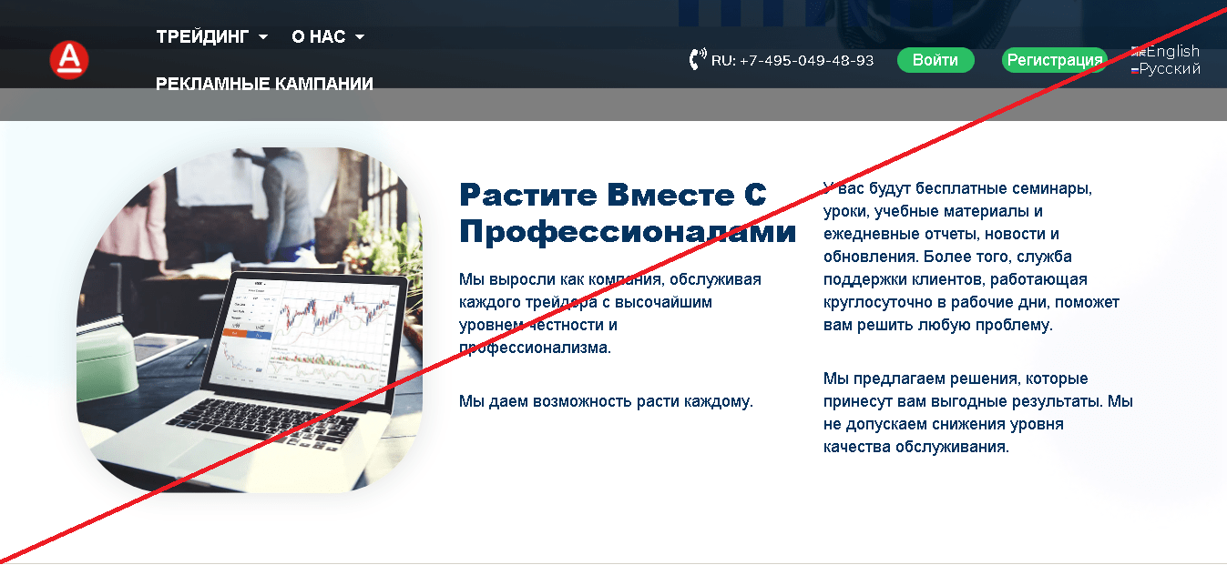Open the ТРЕЙДИНГ menu
Screen dimensions: 1227x565
202,37
